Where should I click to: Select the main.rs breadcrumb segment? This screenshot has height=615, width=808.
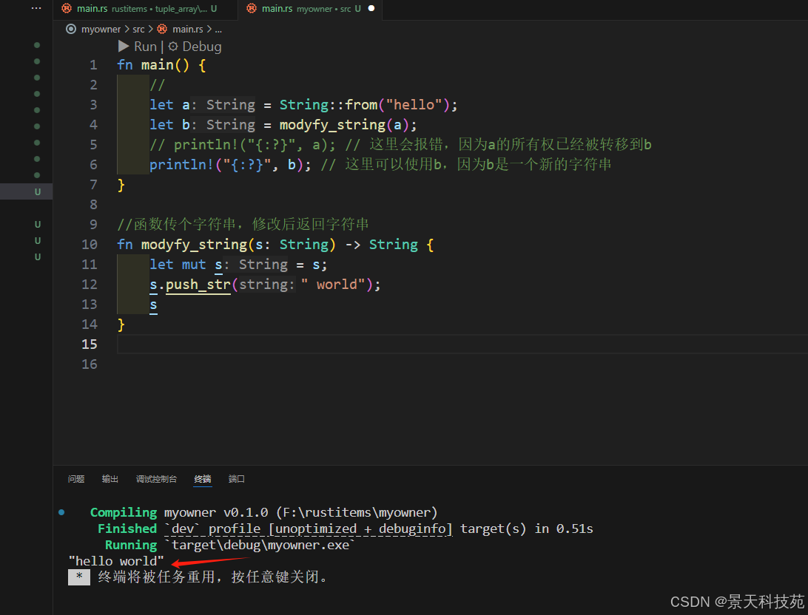click(x=188, y=30)
